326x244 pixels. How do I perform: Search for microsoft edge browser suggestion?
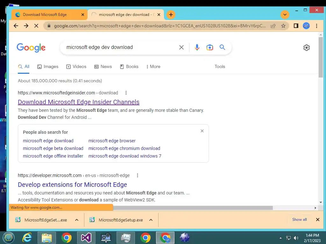(112, 141)
